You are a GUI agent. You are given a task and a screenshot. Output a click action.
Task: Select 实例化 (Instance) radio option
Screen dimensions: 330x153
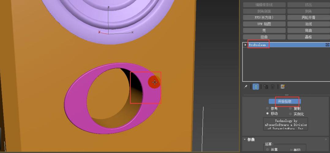coord(291,114)
